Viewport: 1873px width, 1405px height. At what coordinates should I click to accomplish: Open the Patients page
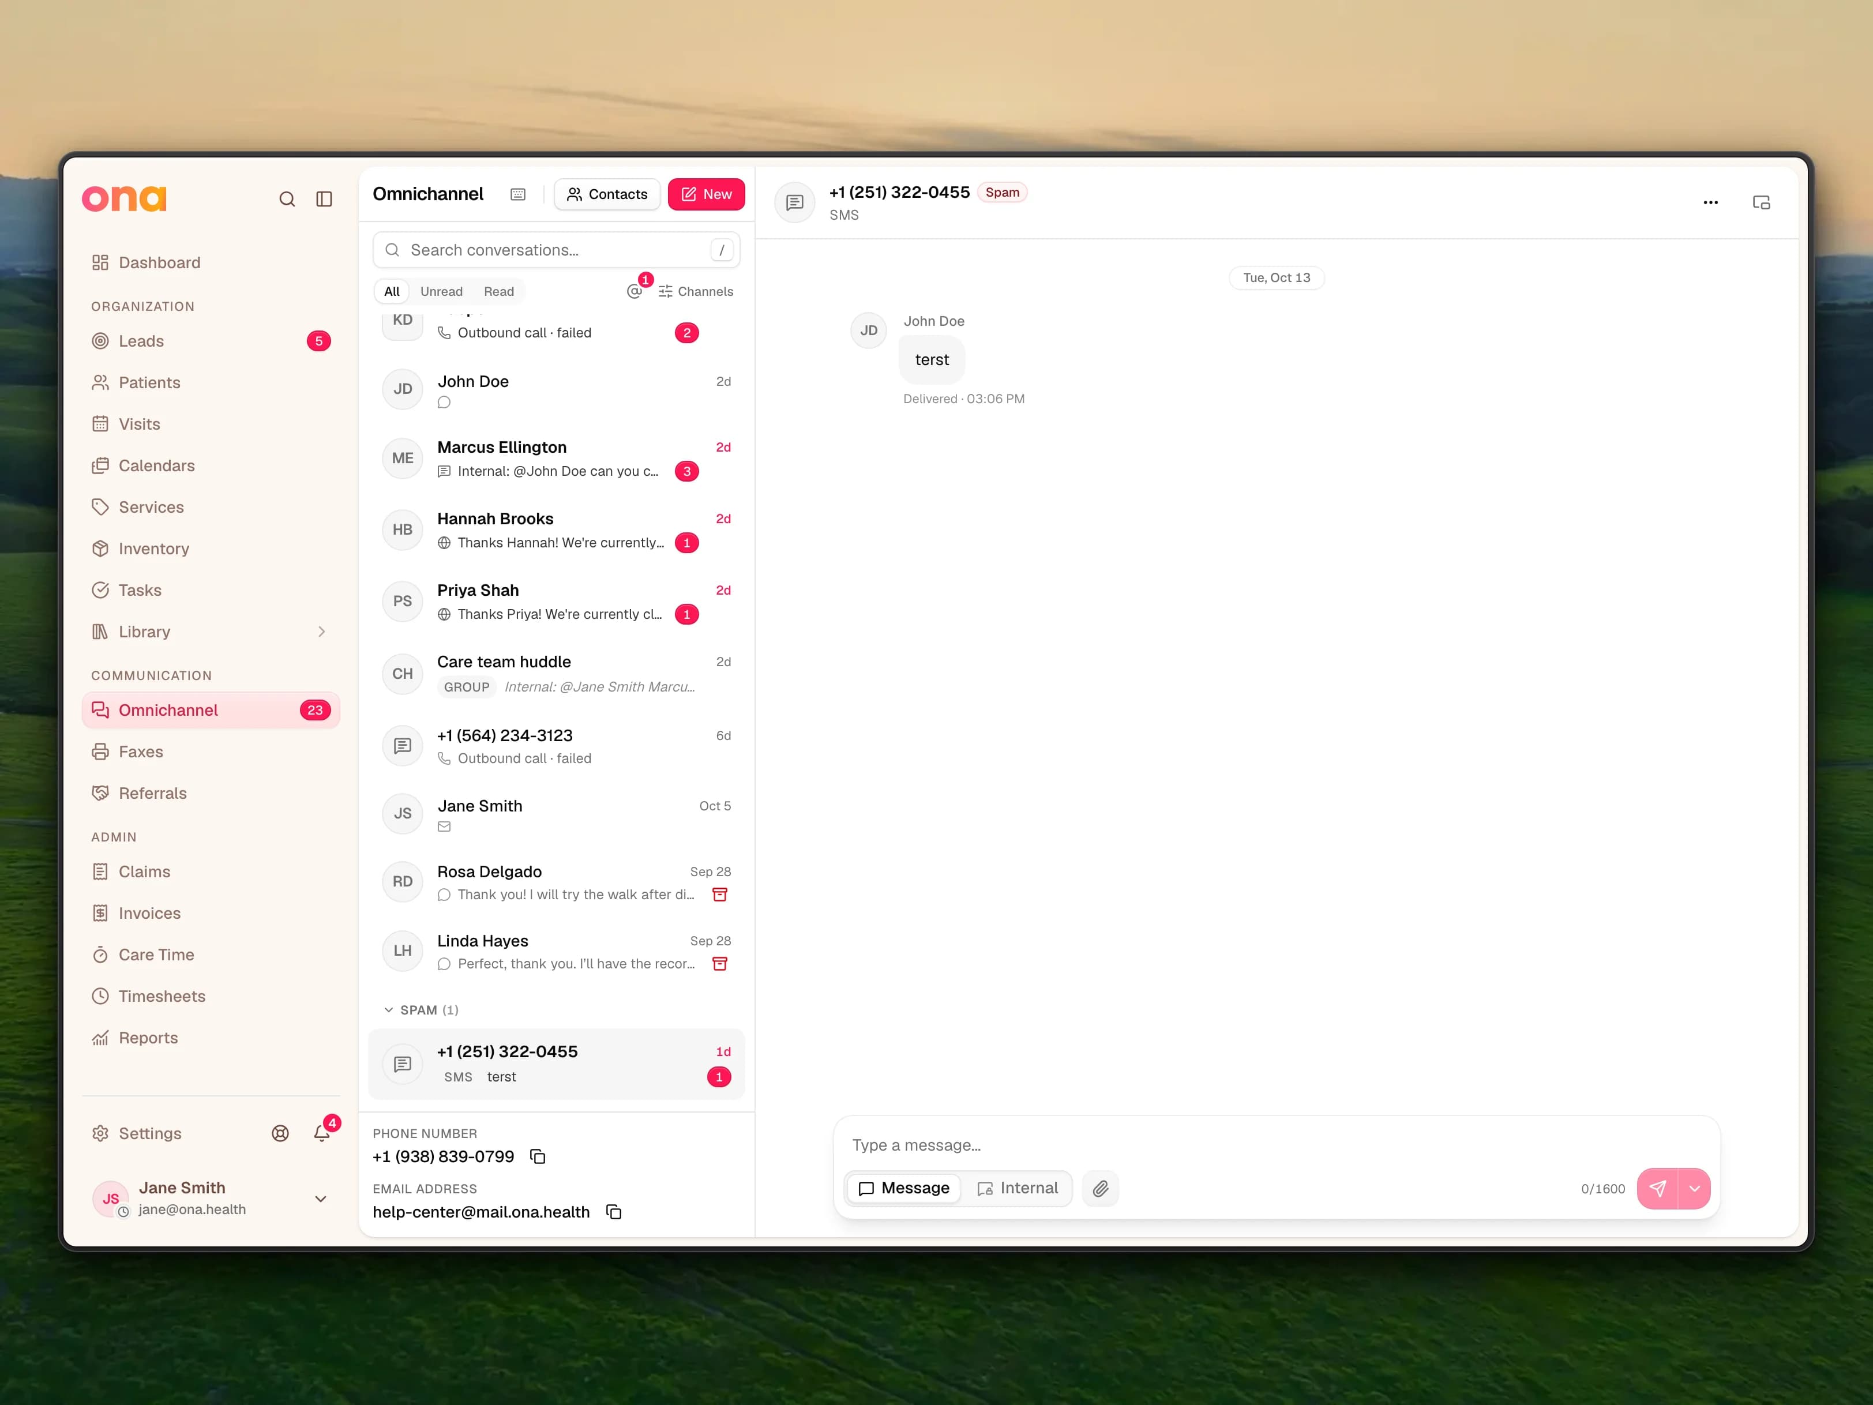pos(211,382)
